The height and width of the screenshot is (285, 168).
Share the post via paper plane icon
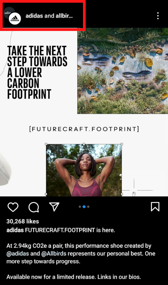pos(54,207)
